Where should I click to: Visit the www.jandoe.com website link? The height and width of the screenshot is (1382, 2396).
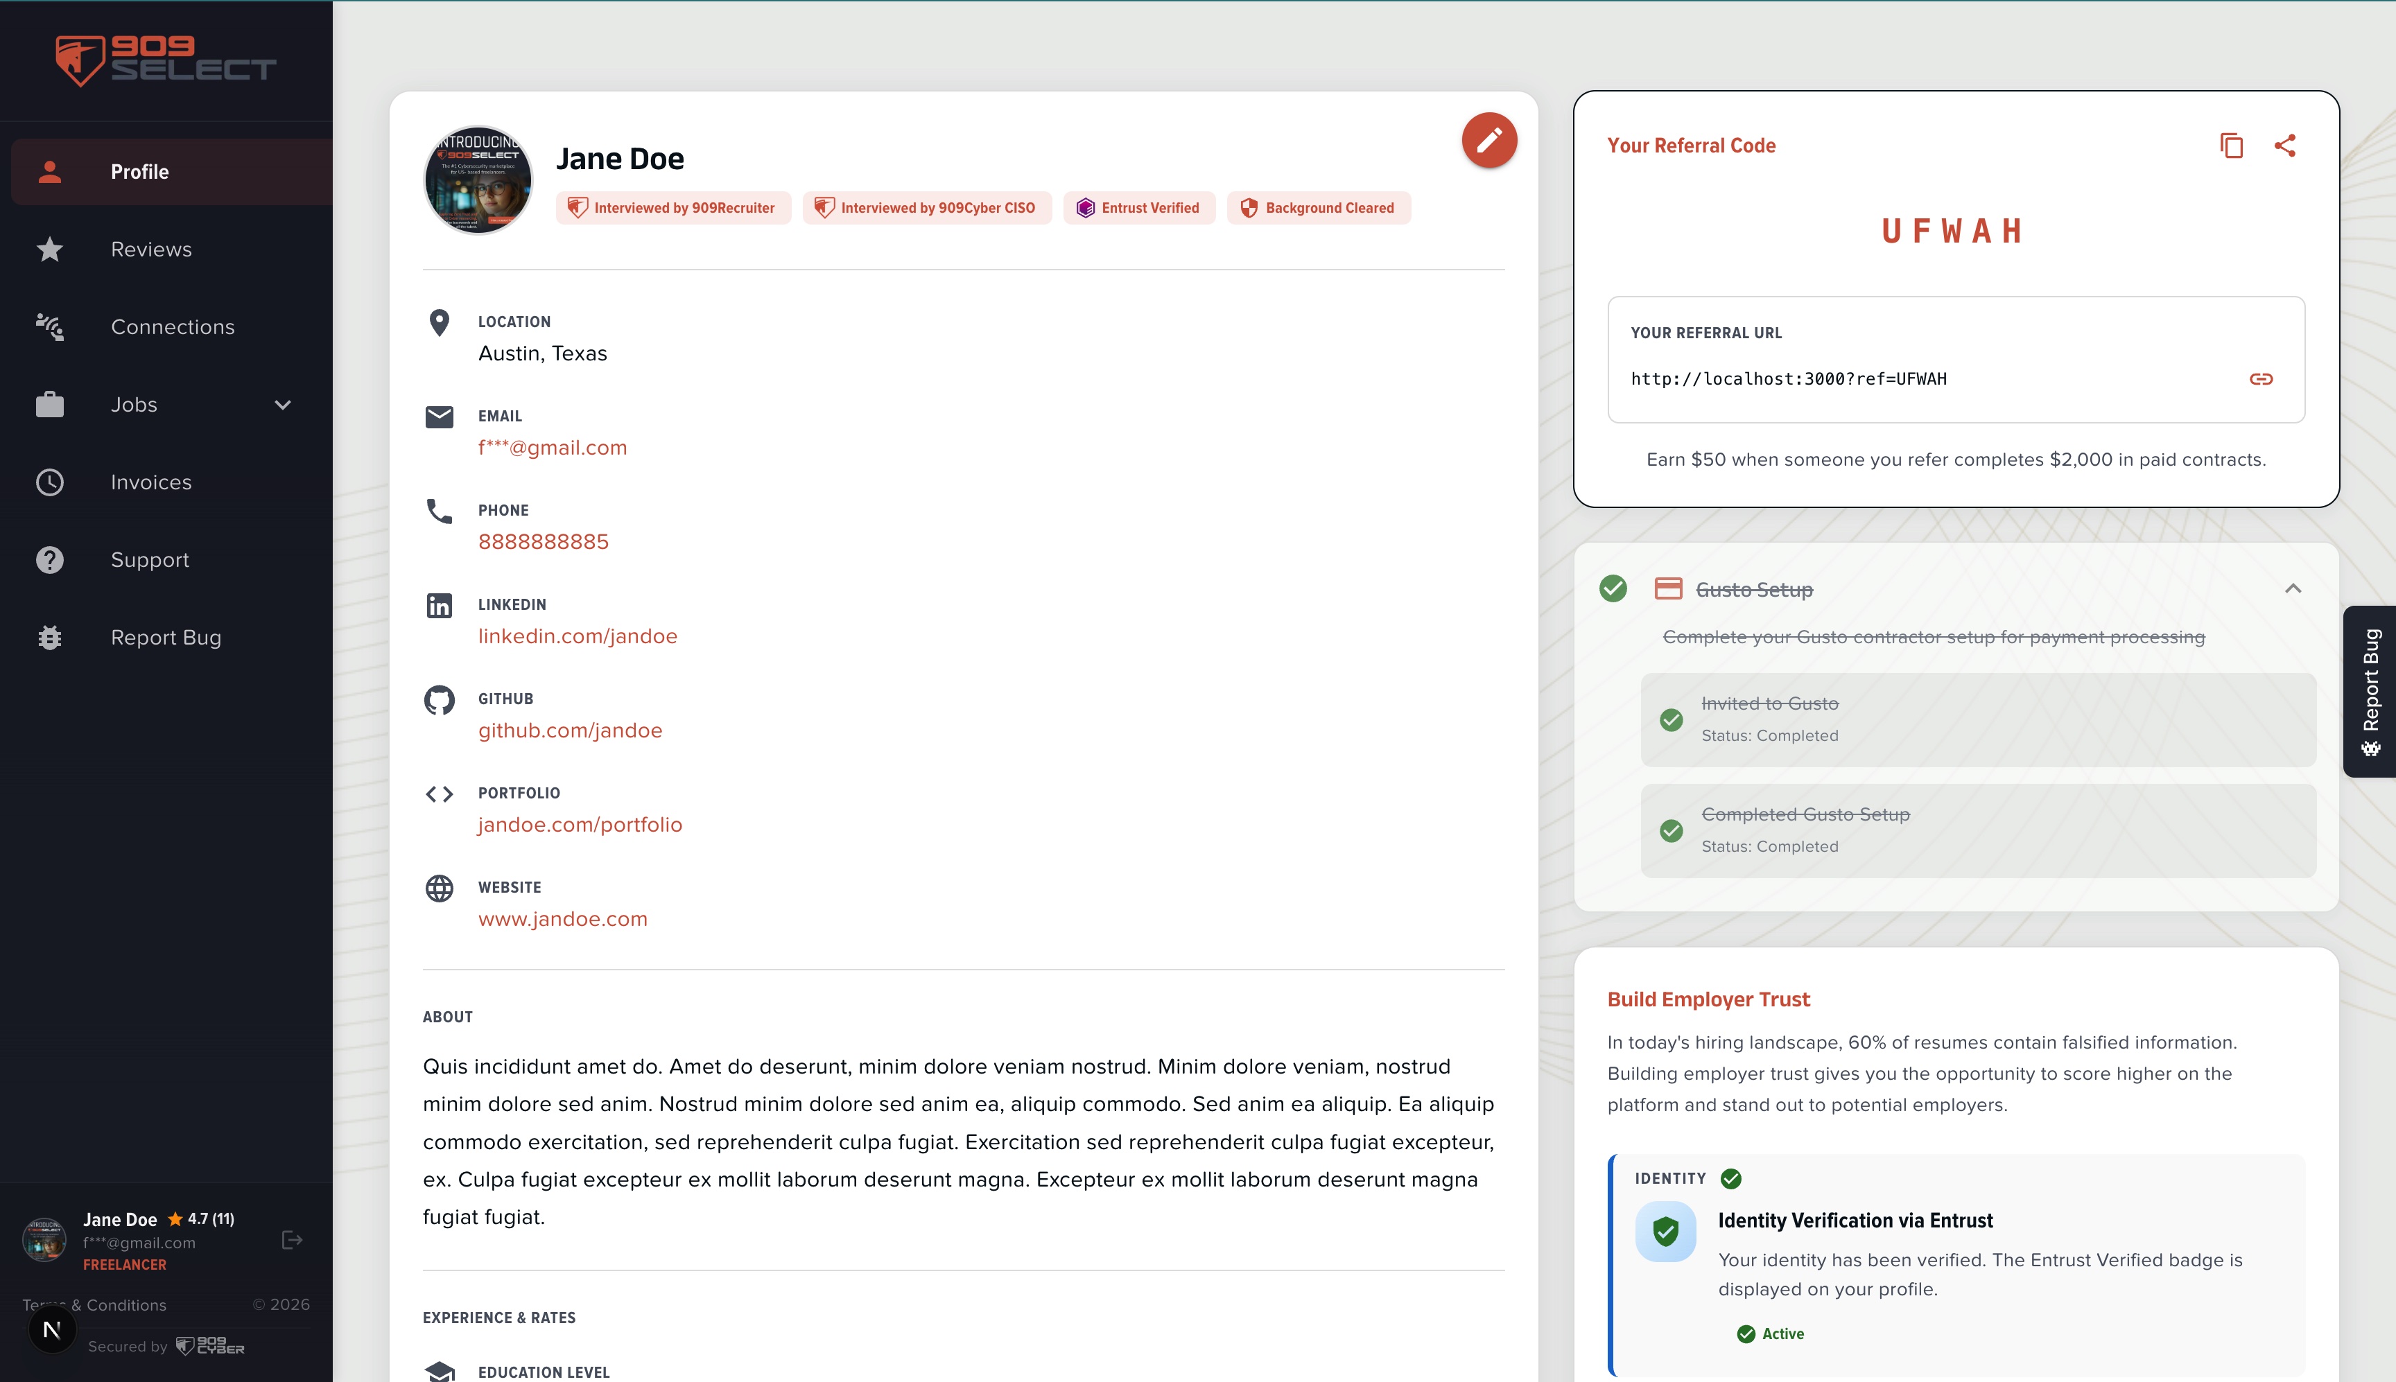(x=563, y=918)
